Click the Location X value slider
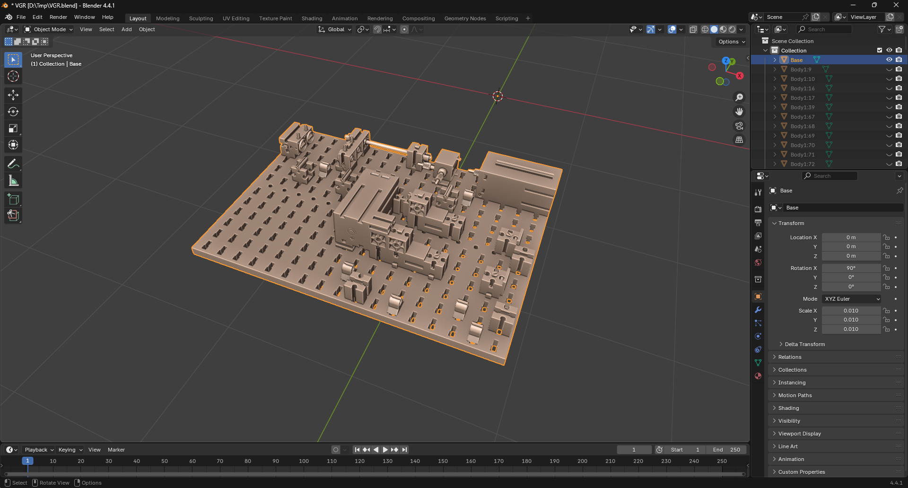Screen dimensions: 908x488 tap(851, 237)
